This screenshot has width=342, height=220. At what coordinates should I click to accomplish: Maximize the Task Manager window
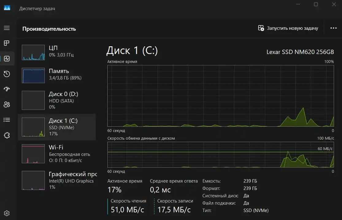click(x=316, y=4)
